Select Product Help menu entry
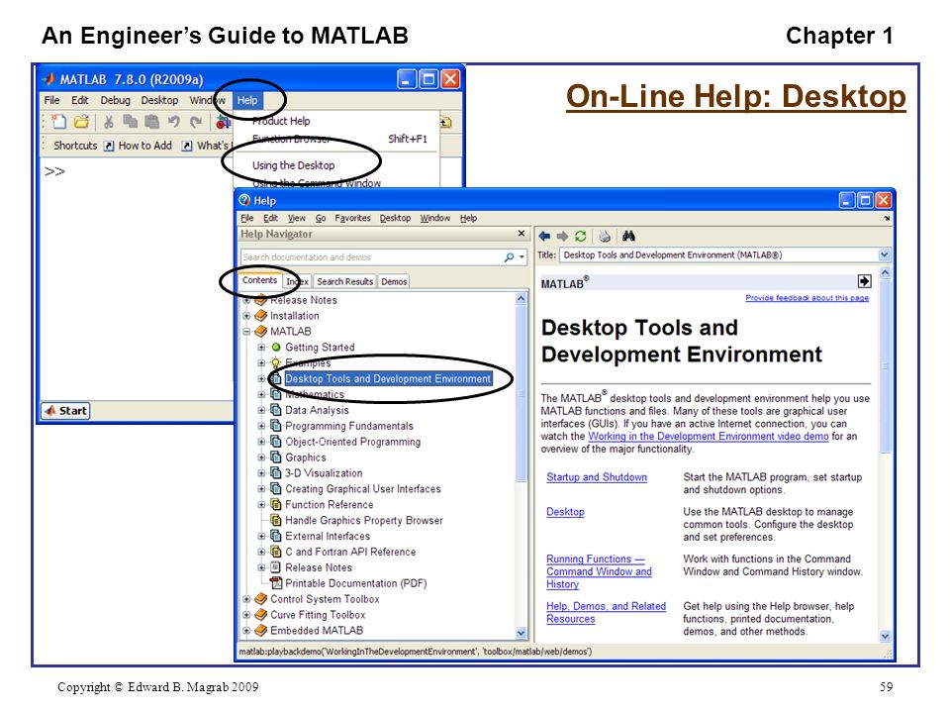 pos(281,121)
